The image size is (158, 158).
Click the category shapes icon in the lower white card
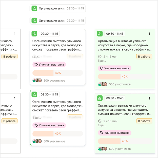[34, 94]
